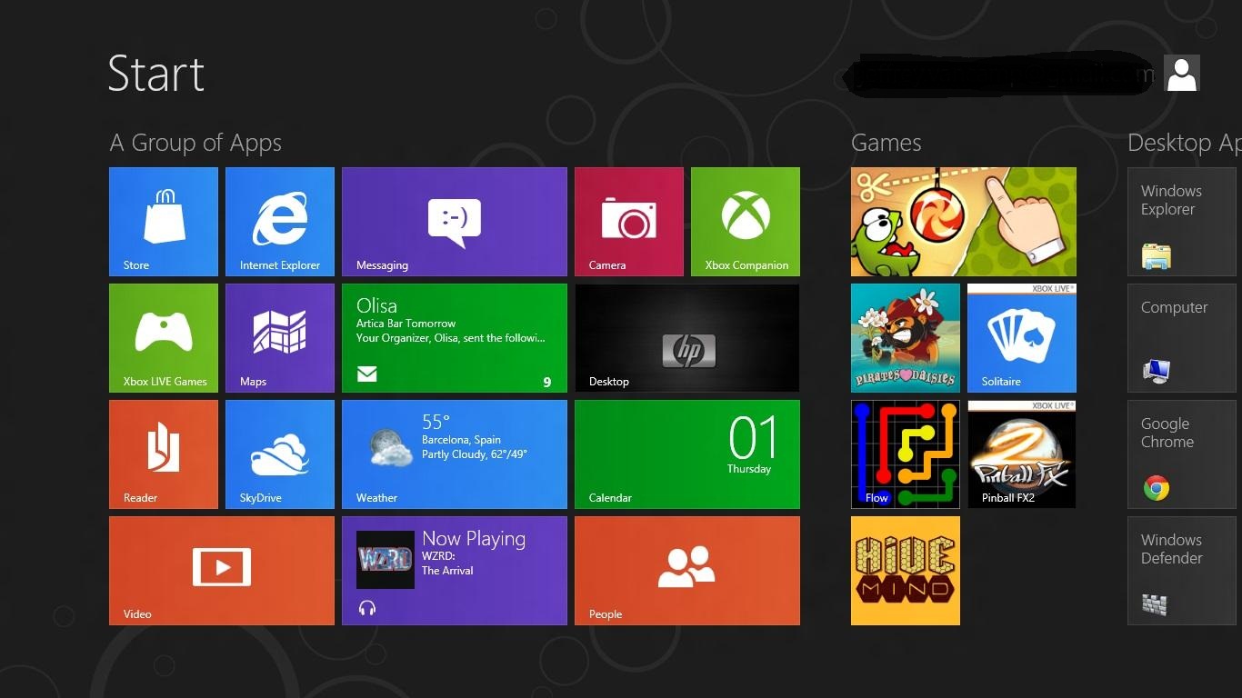Open the Mail tile showing Olisa's message

[x=455, y=338]
